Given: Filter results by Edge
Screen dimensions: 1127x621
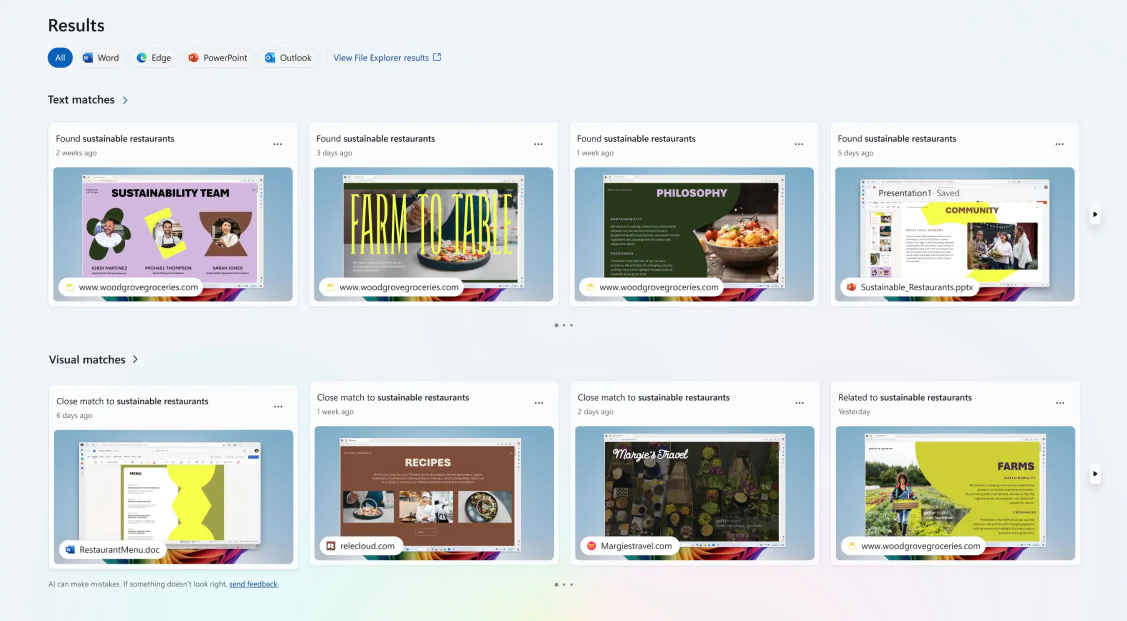Looking at the screenshot, I should [154, 57].
